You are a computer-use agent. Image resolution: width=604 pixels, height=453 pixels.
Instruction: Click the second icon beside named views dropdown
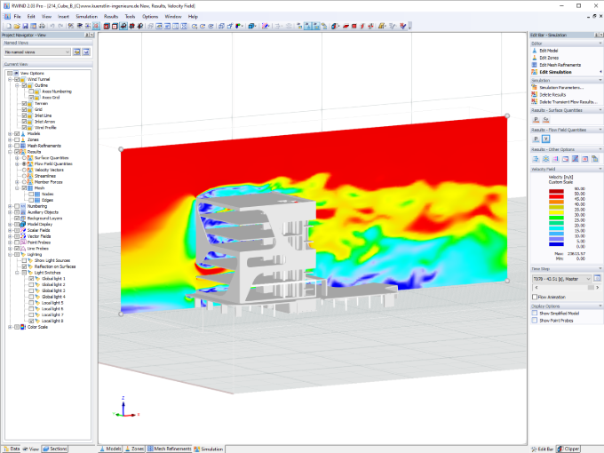pos(86,52)
